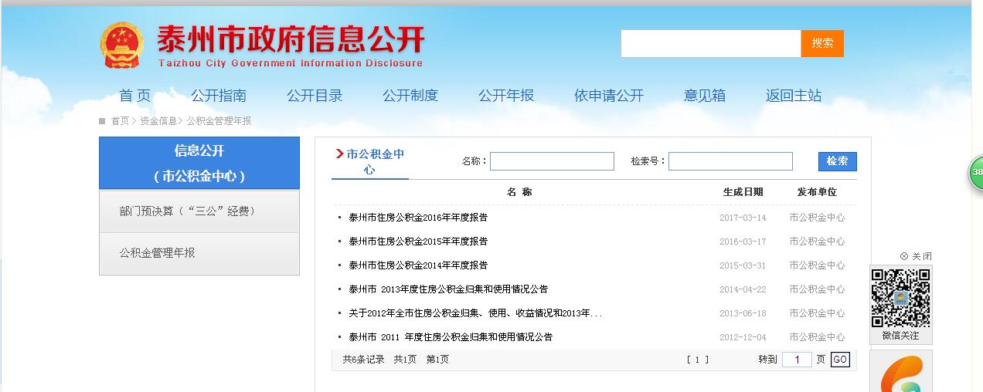Click the WeChat QR code image
Screen dimensions: 983x392
click(900, 298)
